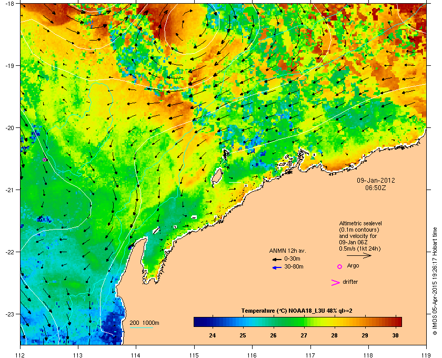Click the 28 degree yellow colorbar section
This screenshot has height=358, width=442.
[334, 322]
